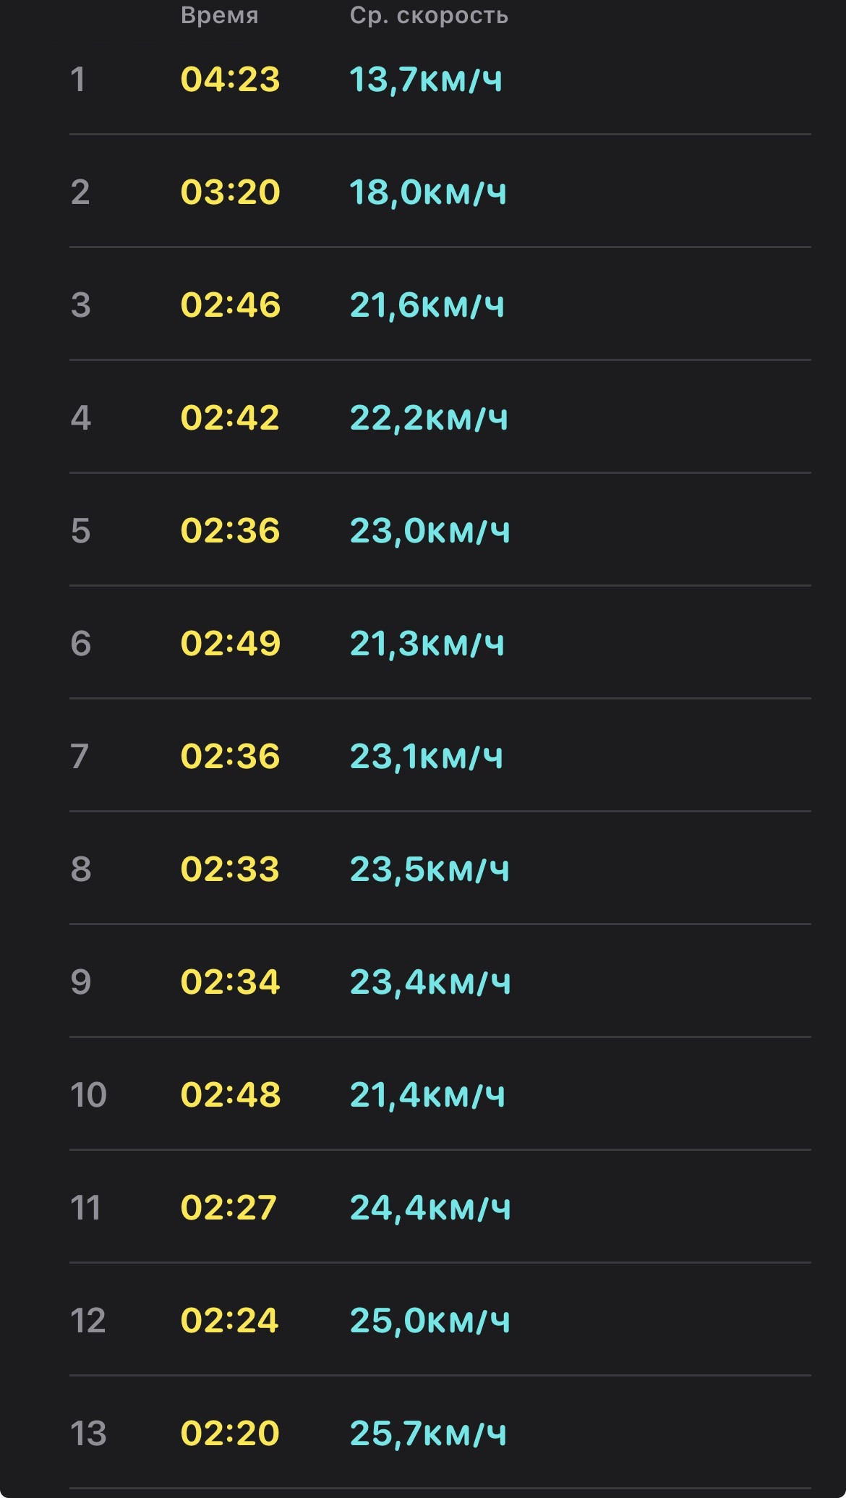Tap the 18,0км/ч speed value
This screenshot has height=1498, width=846.
click(x=428, y=192)
